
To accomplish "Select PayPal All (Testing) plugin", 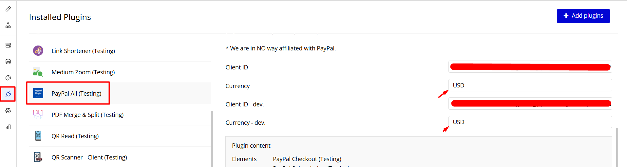I will 76,93.
